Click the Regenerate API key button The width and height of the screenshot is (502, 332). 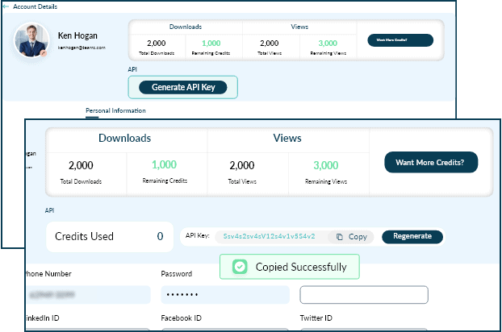coord(412,236)
